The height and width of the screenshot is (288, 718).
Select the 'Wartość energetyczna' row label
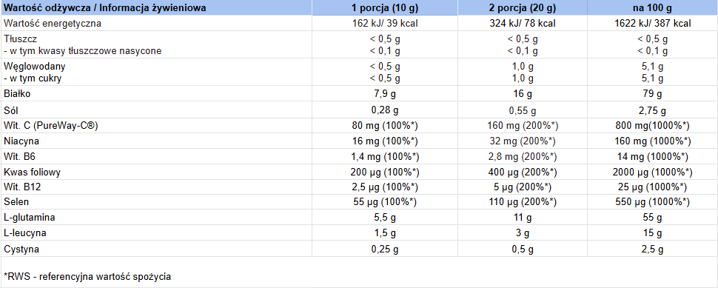(x=53, y=24)
